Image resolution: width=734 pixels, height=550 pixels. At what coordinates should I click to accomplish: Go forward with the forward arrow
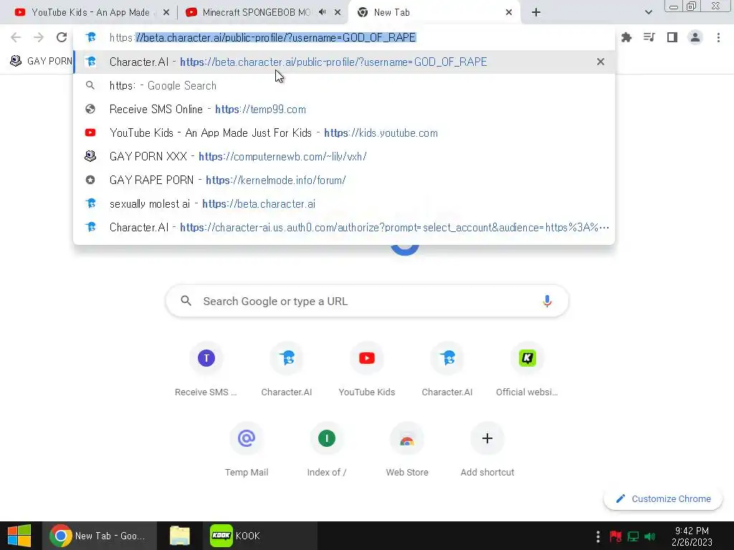[x=39, y=37]
